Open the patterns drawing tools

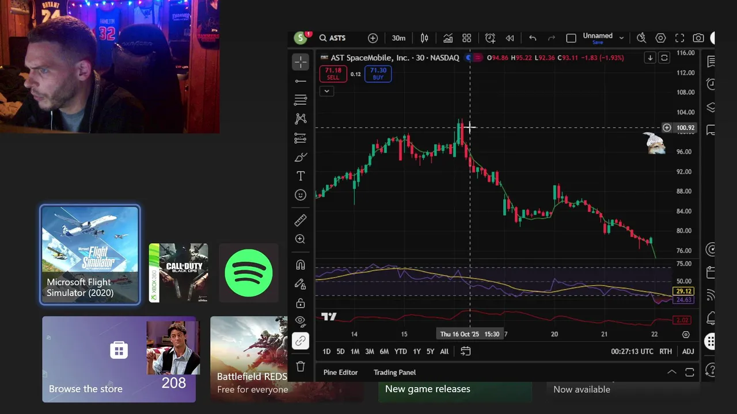click(x=300, y=119)
